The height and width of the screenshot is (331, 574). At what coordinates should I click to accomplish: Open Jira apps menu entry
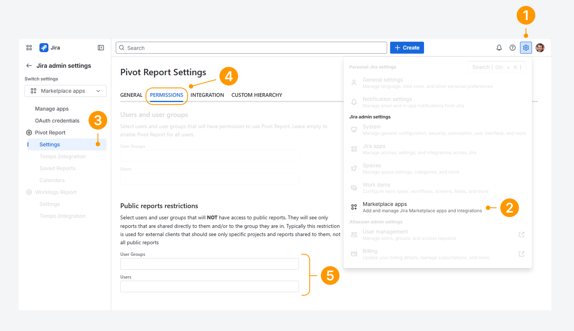pos(438,149)
